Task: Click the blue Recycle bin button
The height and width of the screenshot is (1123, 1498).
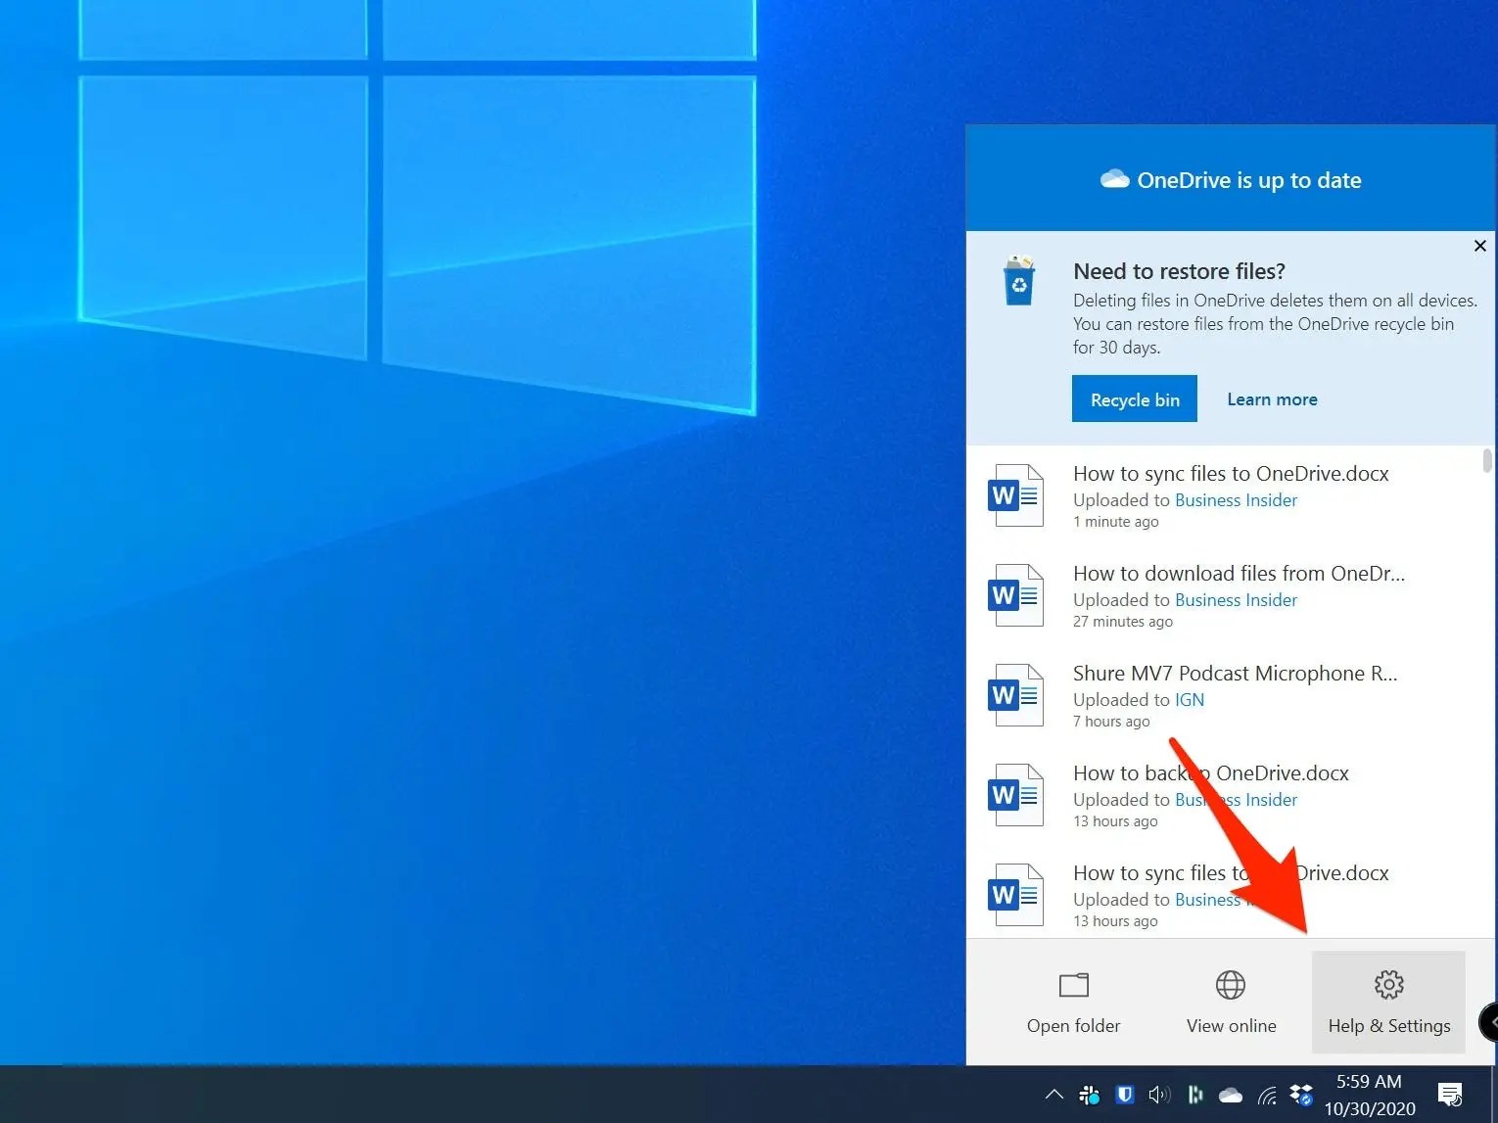Action: (1135, 398)
